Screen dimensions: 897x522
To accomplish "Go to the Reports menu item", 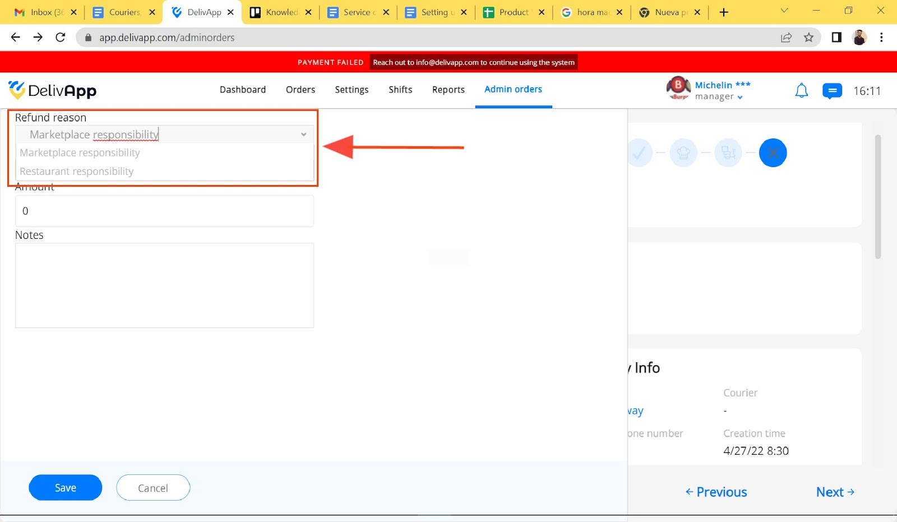I will pos(448,90).
